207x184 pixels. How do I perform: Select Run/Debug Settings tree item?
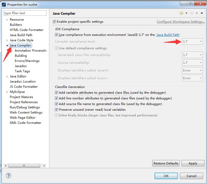25,107
